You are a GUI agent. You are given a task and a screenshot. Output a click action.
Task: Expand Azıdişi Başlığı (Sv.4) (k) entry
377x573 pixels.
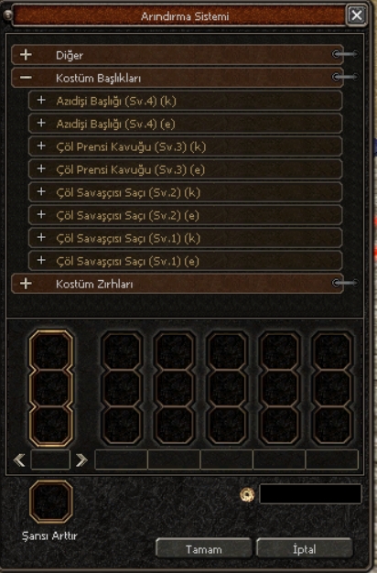tap(185, 101)
